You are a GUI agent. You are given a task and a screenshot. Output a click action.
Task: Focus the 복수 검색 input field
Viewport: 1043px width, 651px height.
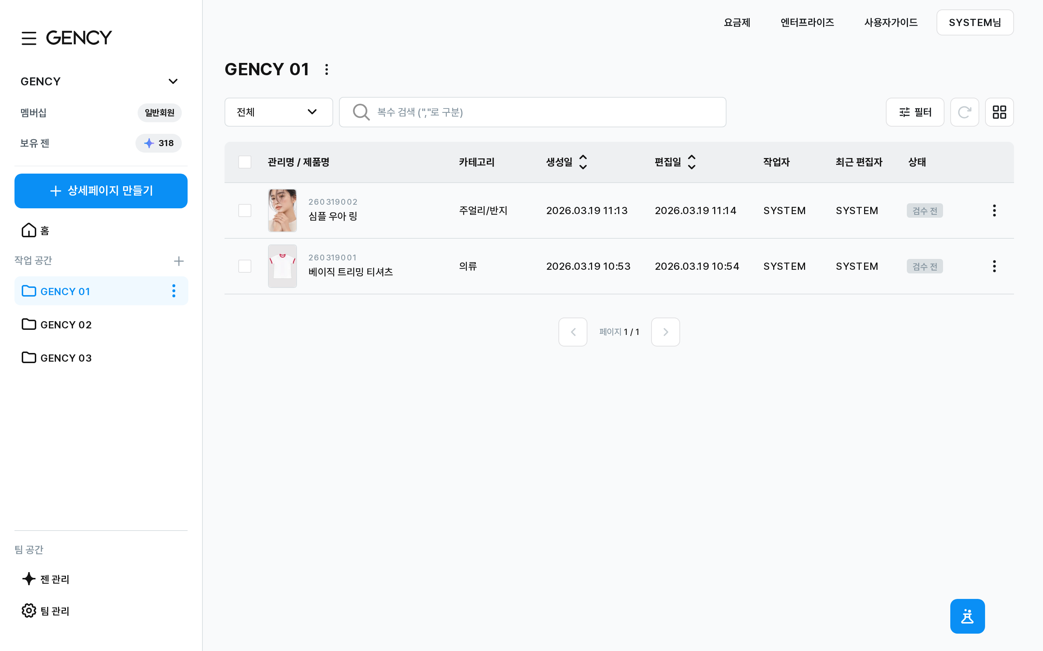click(x=532, y=112)
